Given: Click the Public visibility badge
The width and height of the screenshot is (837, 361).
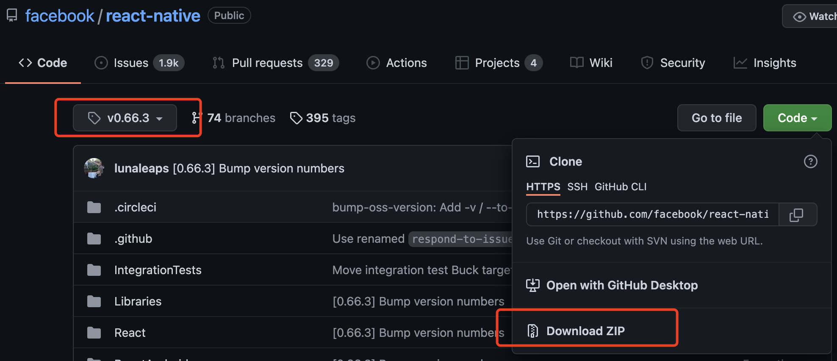Looking at the screenshot, I should (229, 15).
